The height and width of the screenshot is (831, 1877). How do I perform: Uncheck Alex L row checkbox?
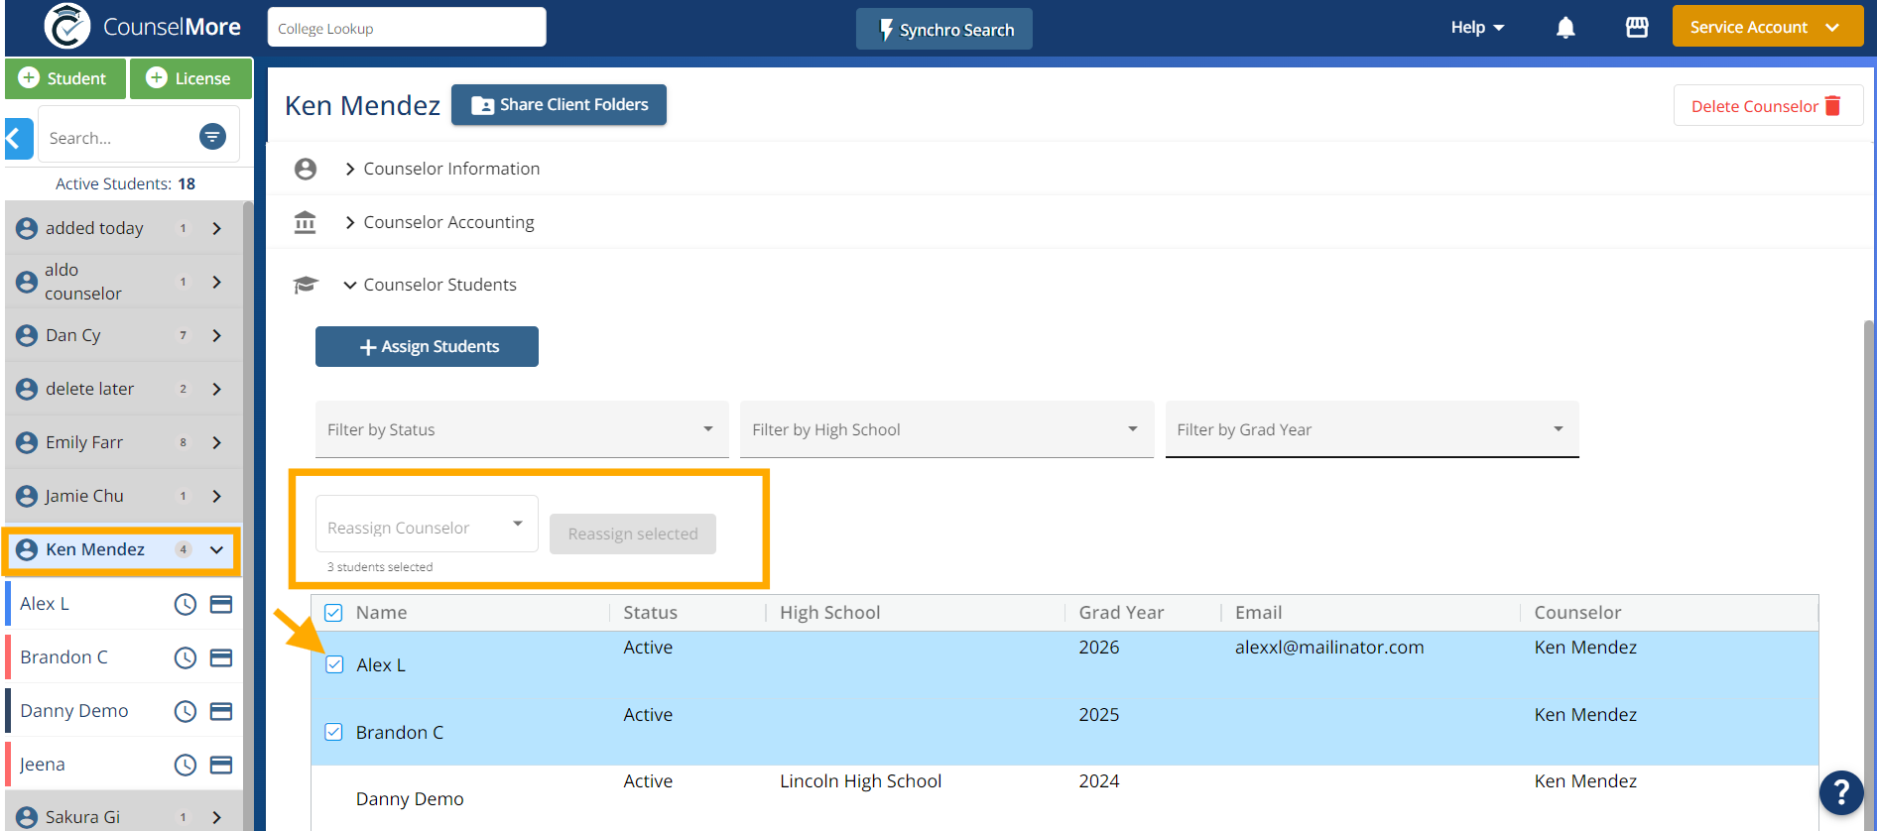click(334, 664)
